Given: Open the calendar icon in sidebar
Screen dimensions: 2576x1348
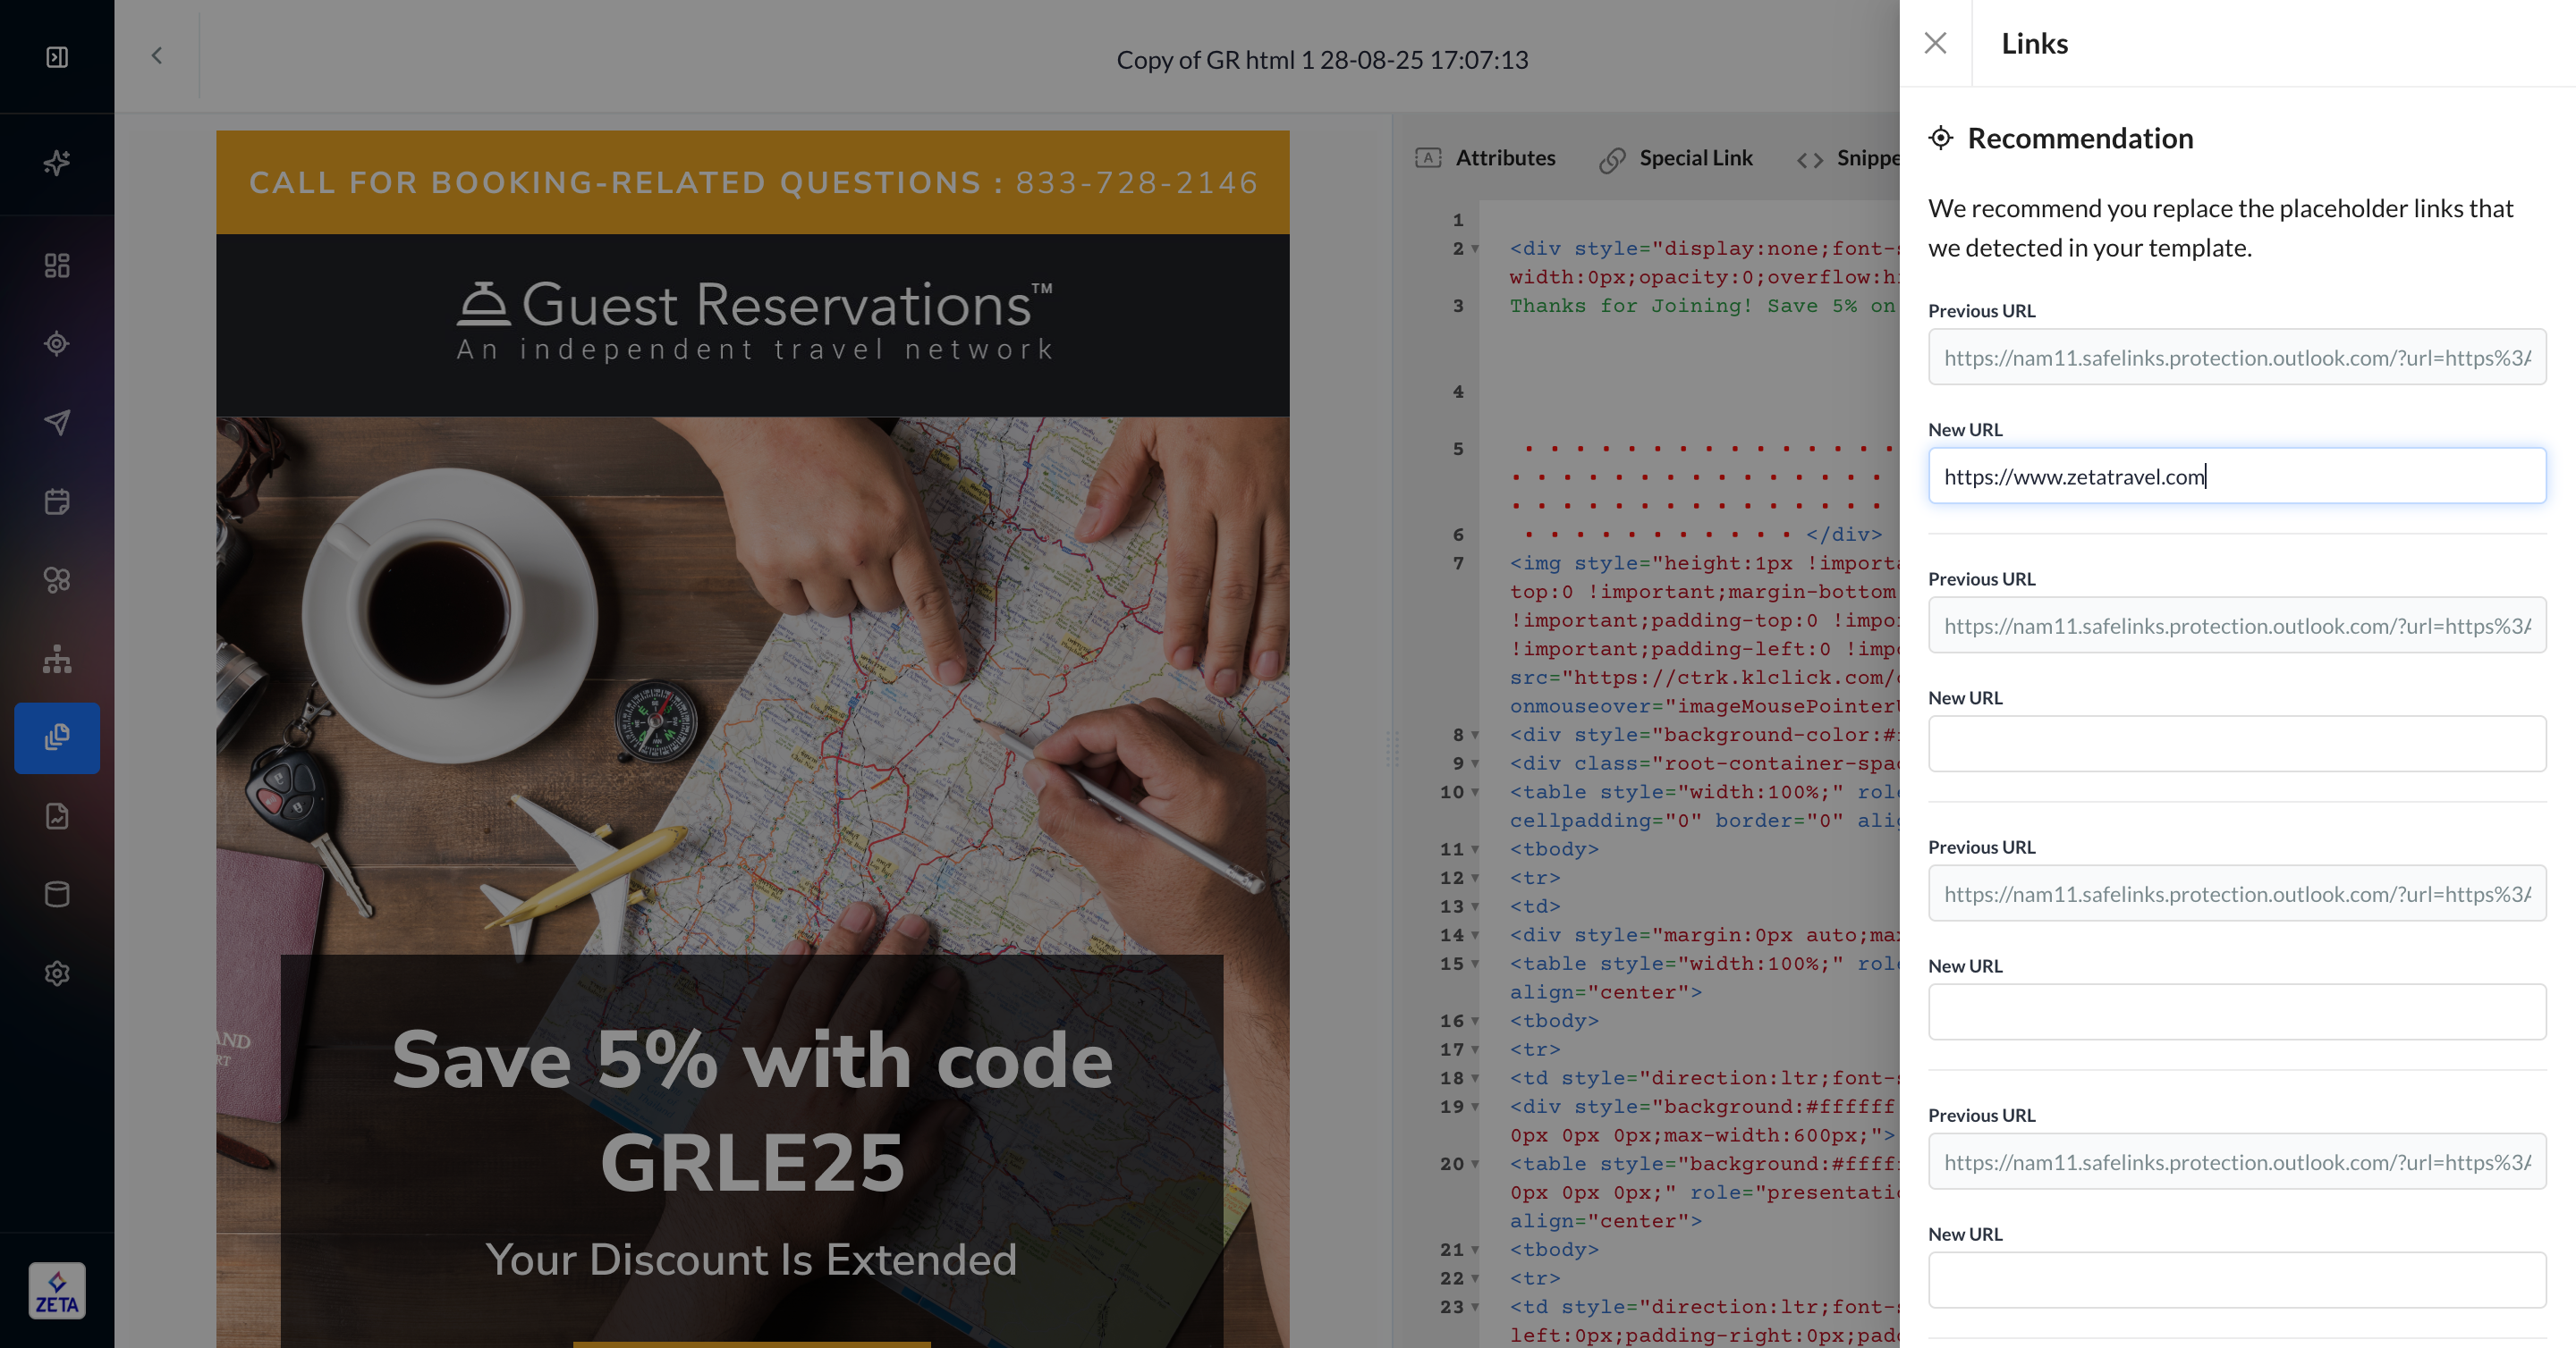Looking at the screenshot, I should coord(57,501).
